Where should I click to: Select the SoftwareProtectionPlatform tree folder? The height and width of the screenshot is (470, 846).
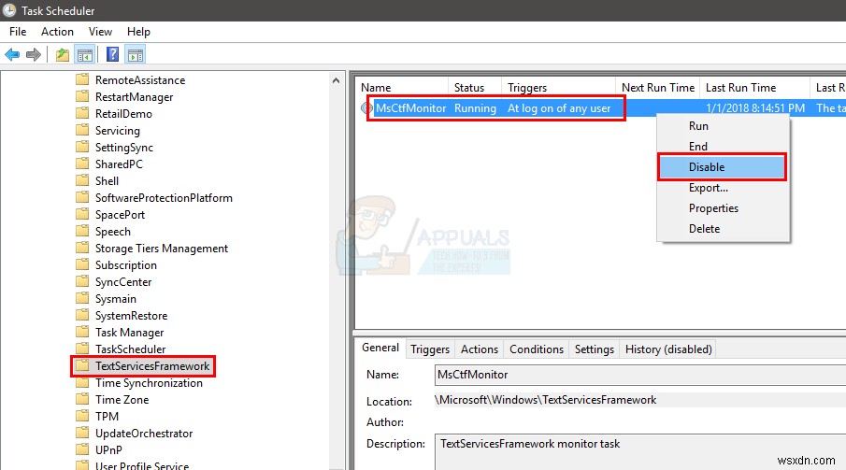pyautogui.click(x=164, y=197)
